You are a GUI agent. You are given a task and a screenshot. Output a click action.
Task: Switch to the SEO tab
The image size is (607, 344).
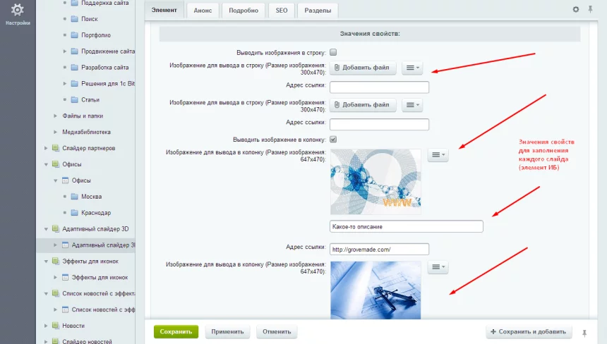coord(281,11)
